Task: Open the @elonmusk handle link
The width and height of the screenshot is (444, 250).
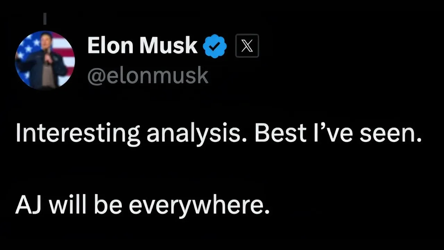Action: click(x=148, y=75)
